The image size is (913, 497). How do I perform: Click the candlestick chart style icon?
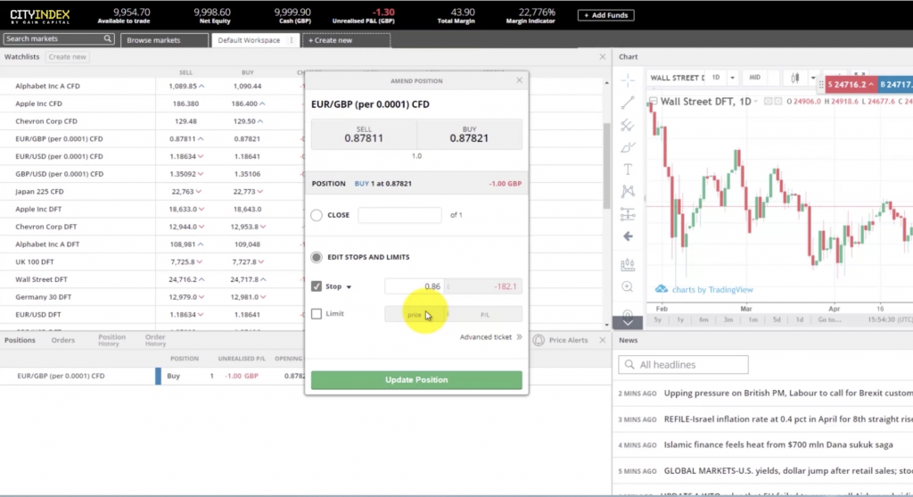click(794, 78)
